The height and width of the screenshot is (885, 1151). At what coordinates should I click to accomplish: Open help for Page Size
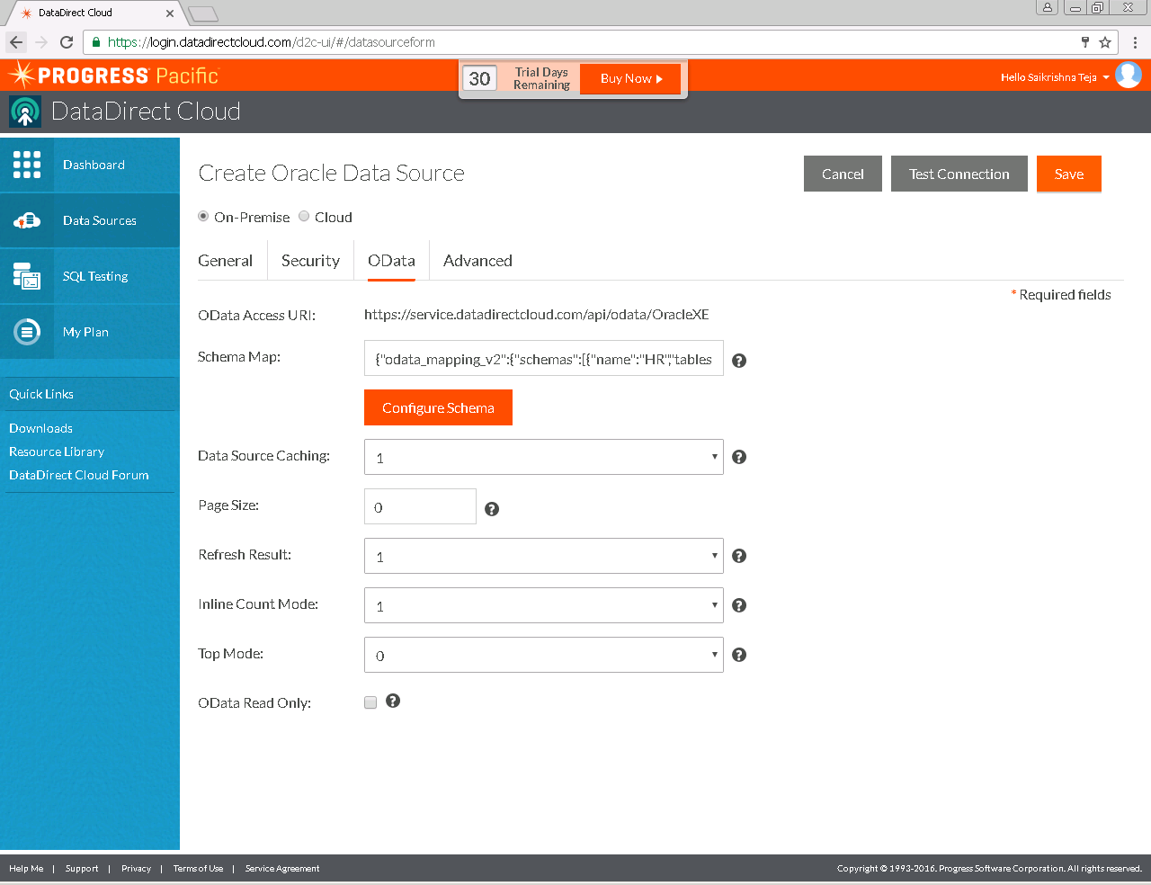[492, 509]
